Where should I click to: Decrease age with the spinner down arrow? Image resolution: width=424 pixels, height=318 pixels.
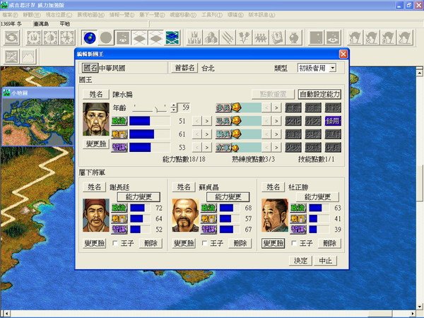point(174,110)
